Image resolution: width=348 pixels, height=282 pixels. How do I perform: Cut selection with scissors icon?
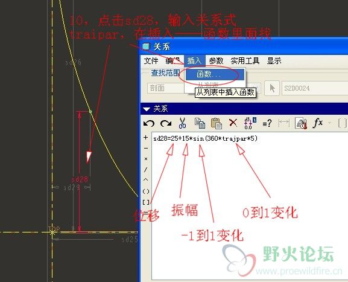click(182, 123)
